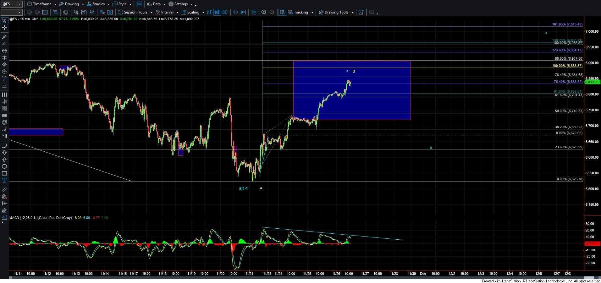The height and width of the screenshot is (283, 601).
Task: Select the Triangle drawing tool
Action: tap(4, 86)
